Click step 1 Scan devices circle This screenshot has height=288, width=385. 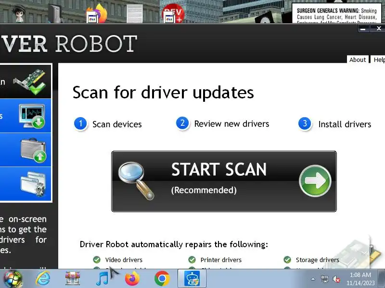coord(80,123)
